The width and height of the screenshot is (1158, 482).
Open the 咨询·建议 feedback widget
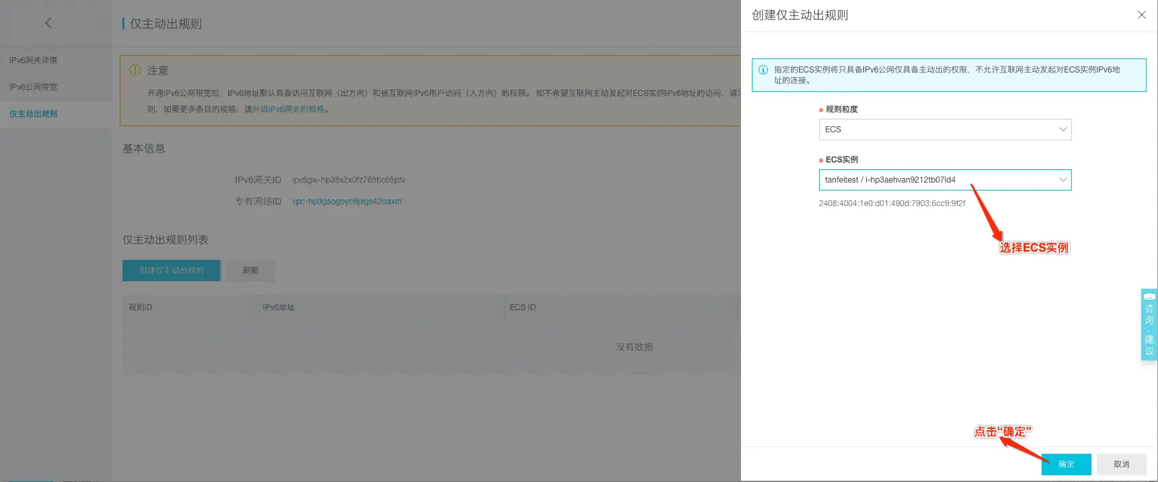(x=1149, y=325)
